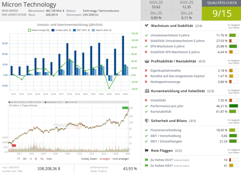
Task: Expand the Performance pro Jahr metric row
Action: (x=168, y=106)
